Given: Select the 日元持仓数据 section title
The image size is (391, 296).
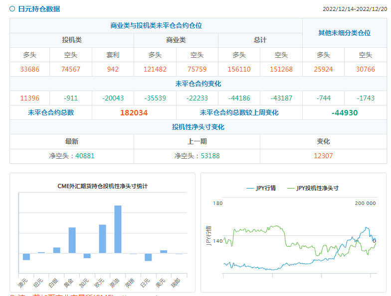Looking at the screenshot, I should point(39,9).
